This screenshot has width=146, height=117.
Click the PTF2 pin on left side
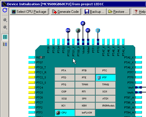(x=32, y=107)
